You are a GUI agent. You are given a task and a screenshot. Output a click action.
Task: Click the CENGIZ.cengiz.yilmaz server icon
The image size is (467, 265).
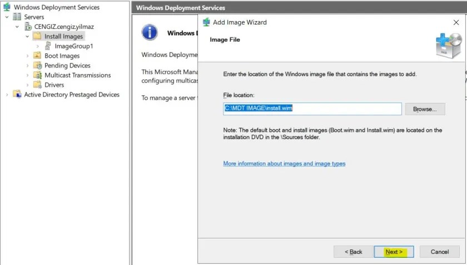28,27
